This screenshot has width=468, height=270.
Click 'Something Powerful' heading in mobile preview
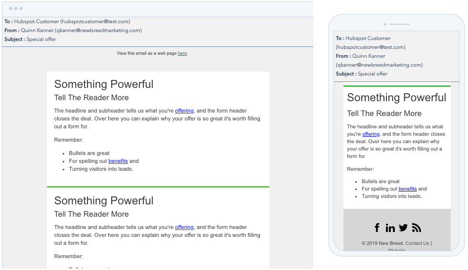point(396,98)
